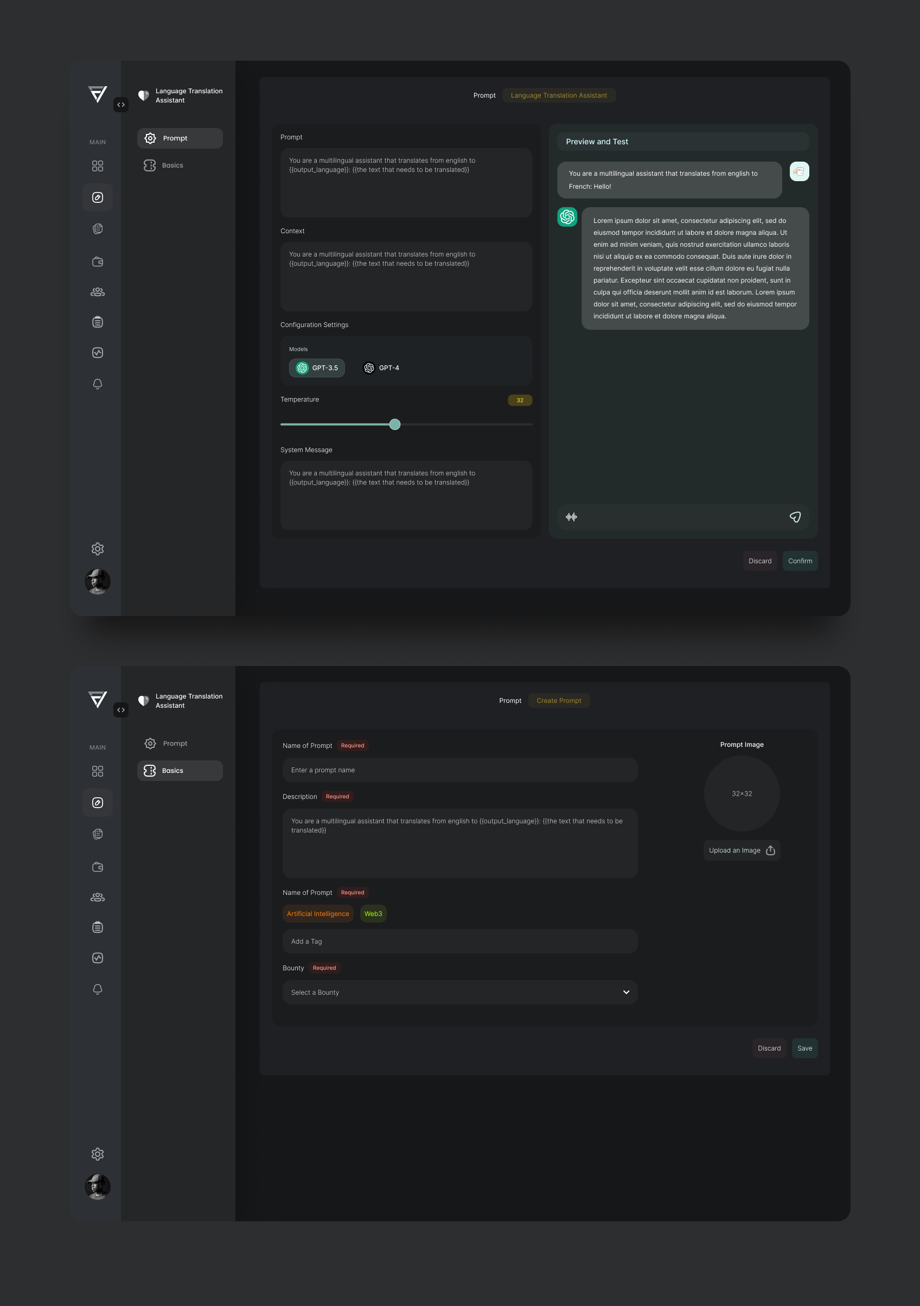Image resolution: width=920 pixels, height=1306 pixels.
Task: Collapse sidebar with code-arrows toggle on Create Prompt screen
Action: [120, 710]
